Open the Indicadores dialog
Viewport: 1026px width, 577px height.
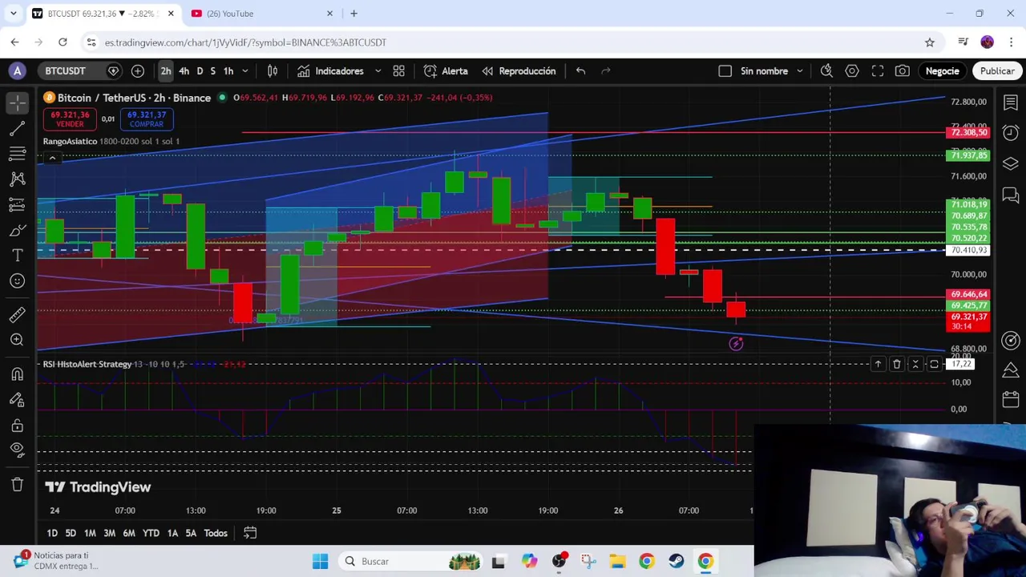(330, 71)
